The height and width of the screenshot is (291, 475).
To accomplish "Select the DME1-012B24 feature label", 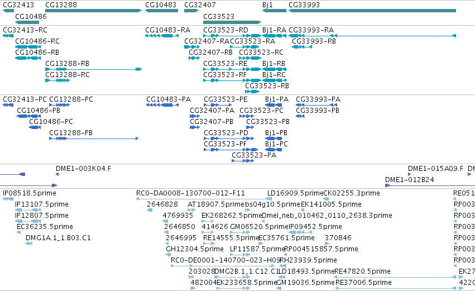I will coord(410,180).
